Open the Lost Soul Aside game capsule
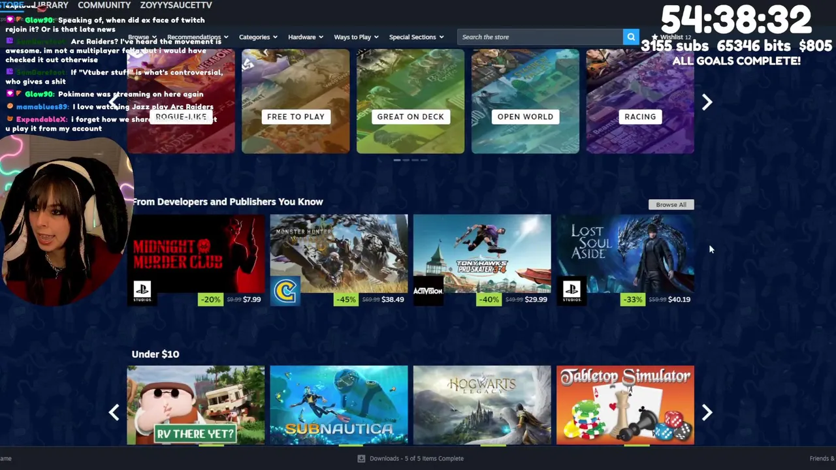 625,253
